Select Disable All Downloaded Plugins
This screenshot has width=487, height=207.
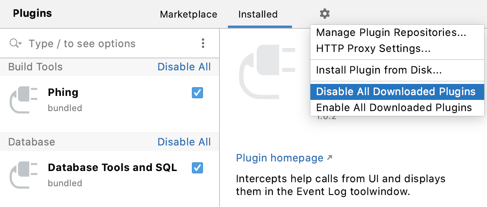coord(397,92)
